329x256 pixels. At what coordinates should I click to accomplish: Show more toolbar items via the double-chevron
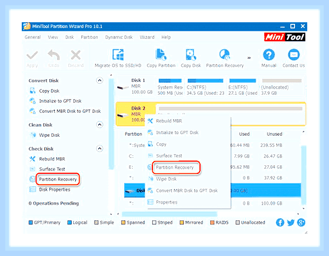249,58
